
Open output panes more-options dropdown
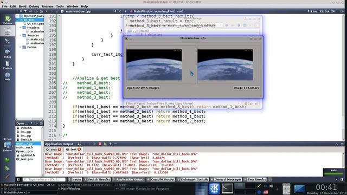269,179
